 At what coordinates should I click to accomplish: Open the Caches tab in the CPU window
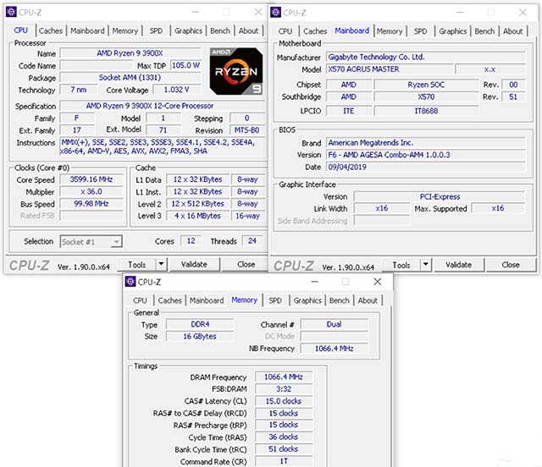pyautogui.click(x=51, y=30)
